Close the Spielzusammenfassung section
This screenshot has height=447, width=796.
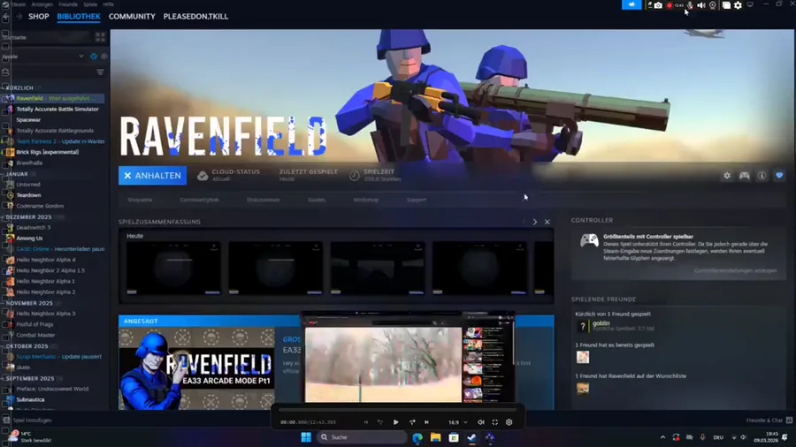(x=547, y=222)
